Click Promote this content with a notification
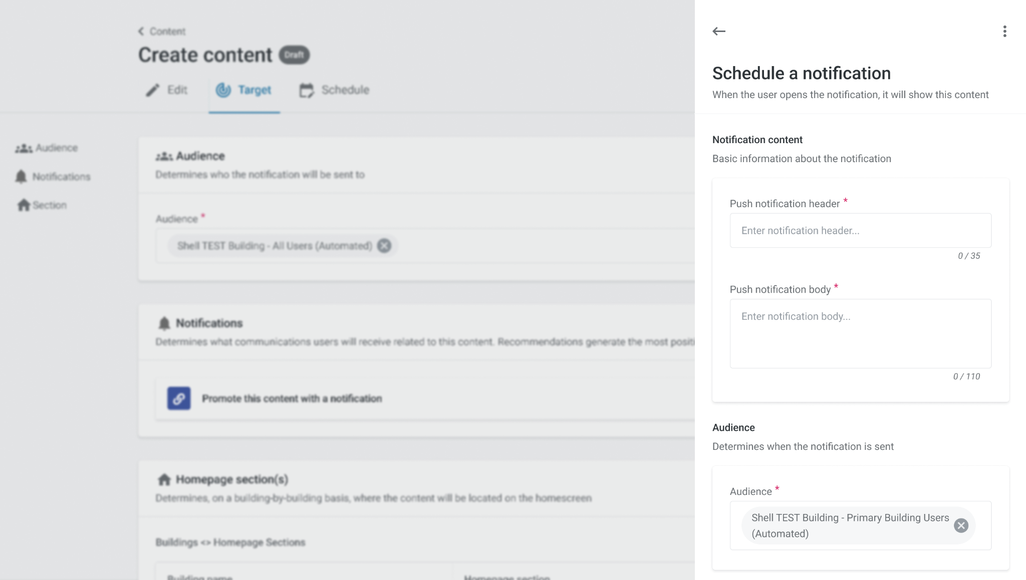Screen dimensions: 1026x580 (x=292, y=398)
